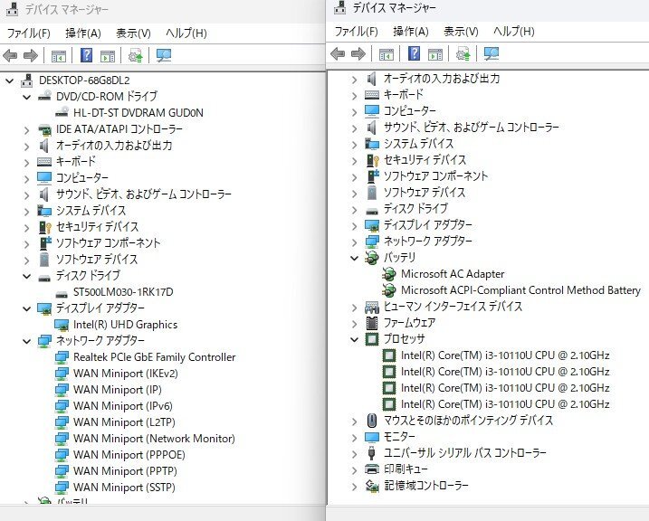This screenshot has width=649, height=521.
Task: Click the Back arrow in left window toolbar
Action: [10, 55]
